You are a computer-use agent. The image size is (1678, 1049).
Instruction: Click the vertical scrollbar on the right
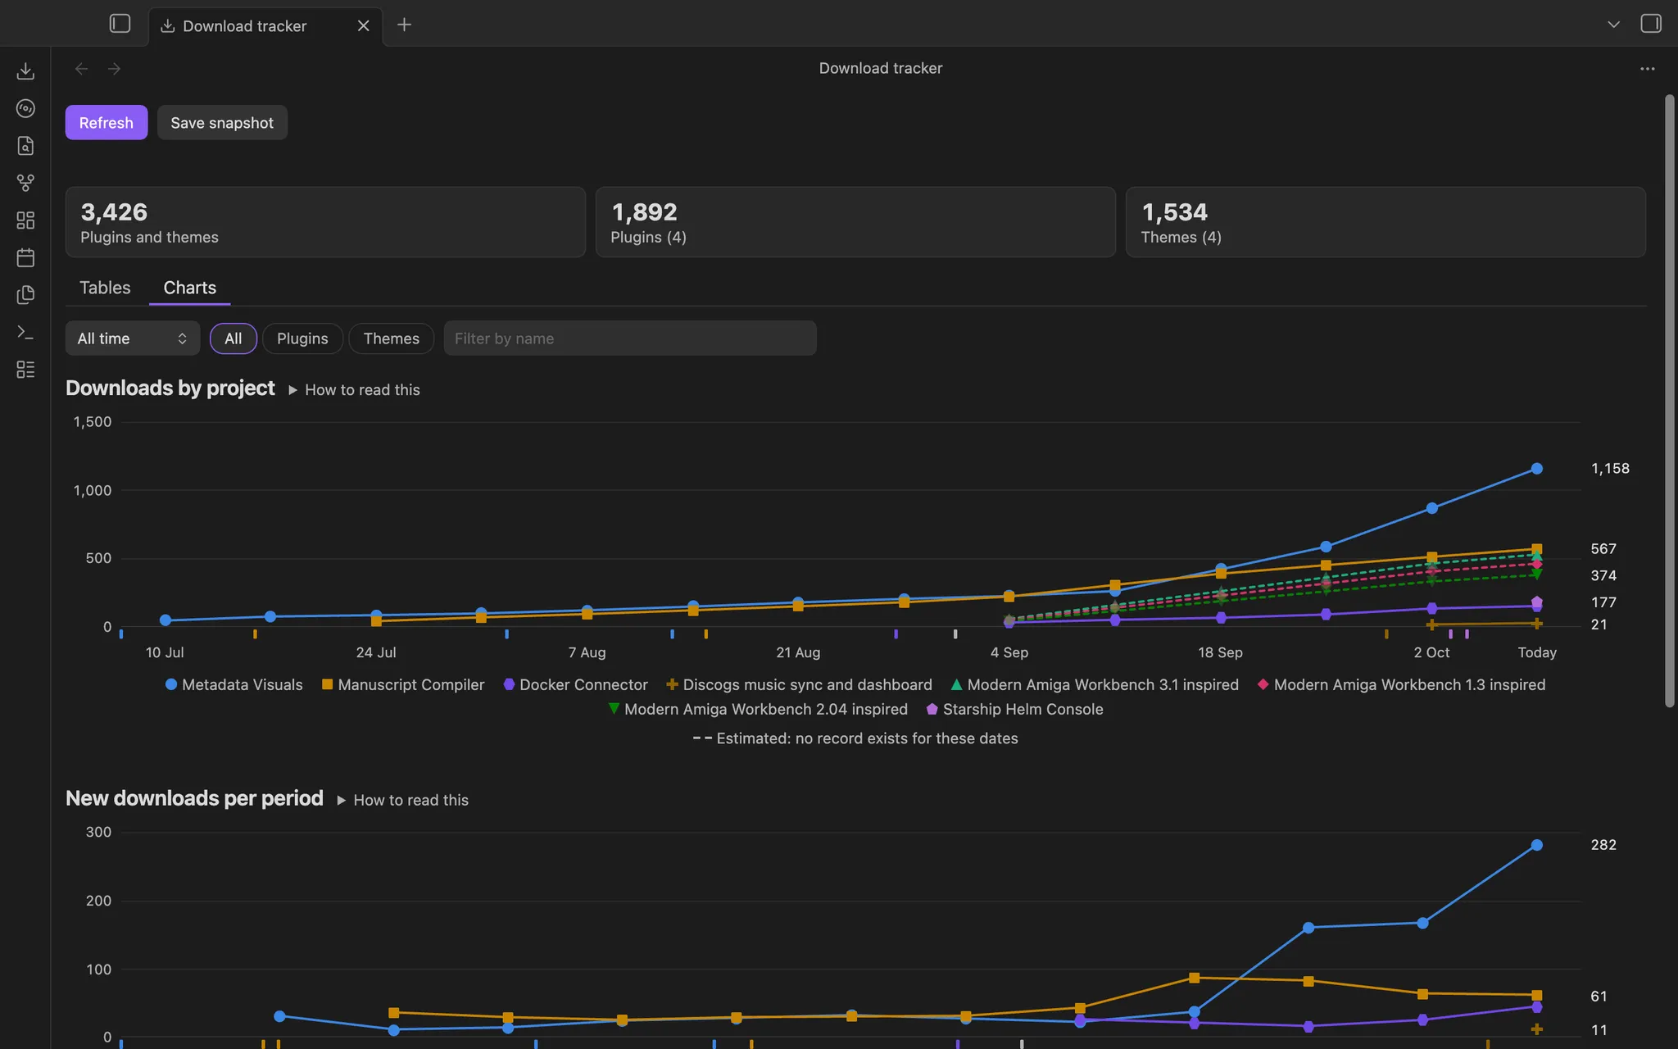(x=1669, y=402)
